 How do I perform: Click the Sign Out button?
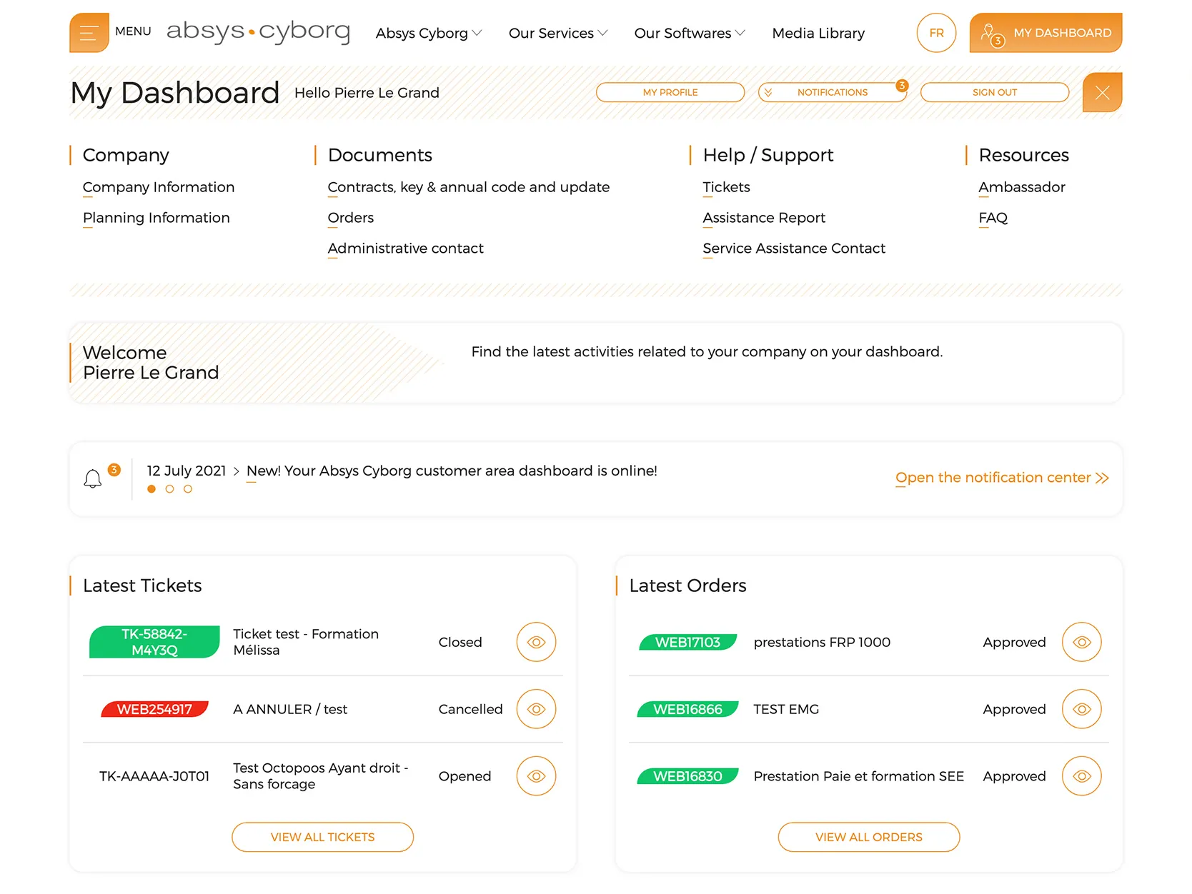(995, 92)
